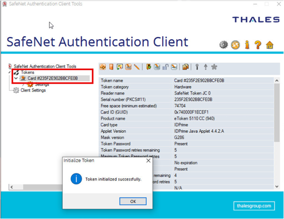Close the Initialize Token dialog with X
The image size is (284, 219).
point(149,161)
